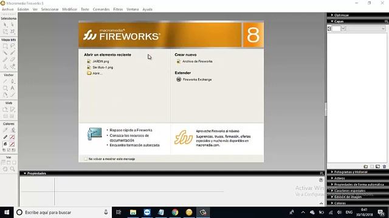The width and height of the screenshot is (389, 218).
Task: Expand Fotogramas y Historial panel
Action: pos(332,172)
